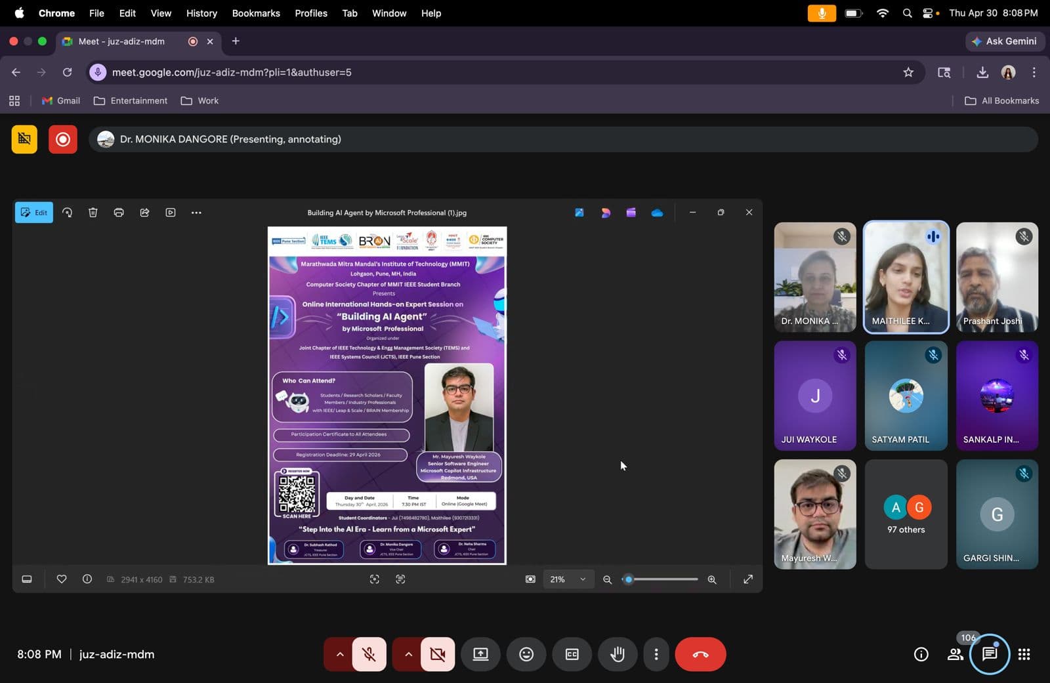Click the scan text icon in viewer
This screenshot has width=1050, height=683.
point(400,579)
